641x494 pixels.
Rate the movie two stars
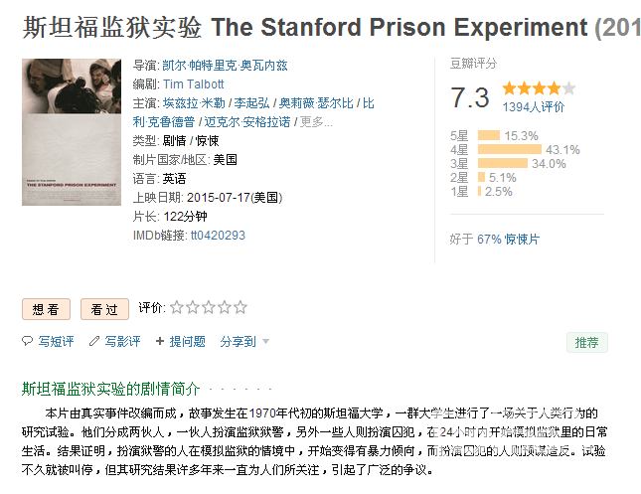pos(193,307)
